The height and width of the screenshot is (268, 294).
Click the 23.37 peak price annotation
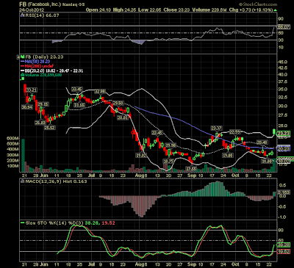click(216, 128)
